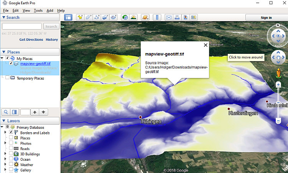Add a polygon from the toolbar

coord(89,17)
